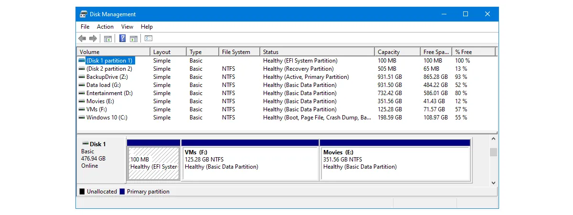Toggle the Show/Hide Action Pane icon
This screenshot has width=573, height=215.
[x=134, y=39]
